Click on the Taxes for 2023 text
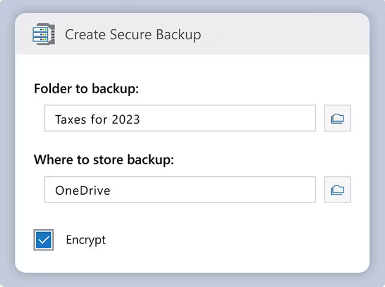The width and height of the screenshot is (385, 287). (x=97, y=119)
